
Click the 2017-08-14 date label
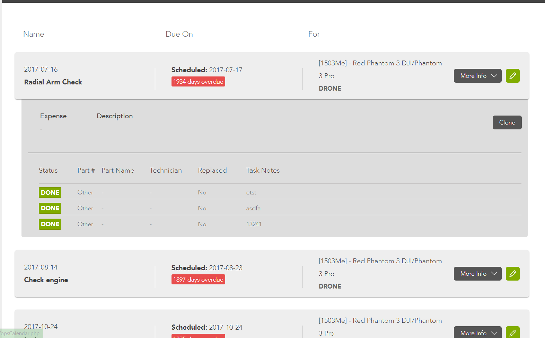tap(41, 267)
